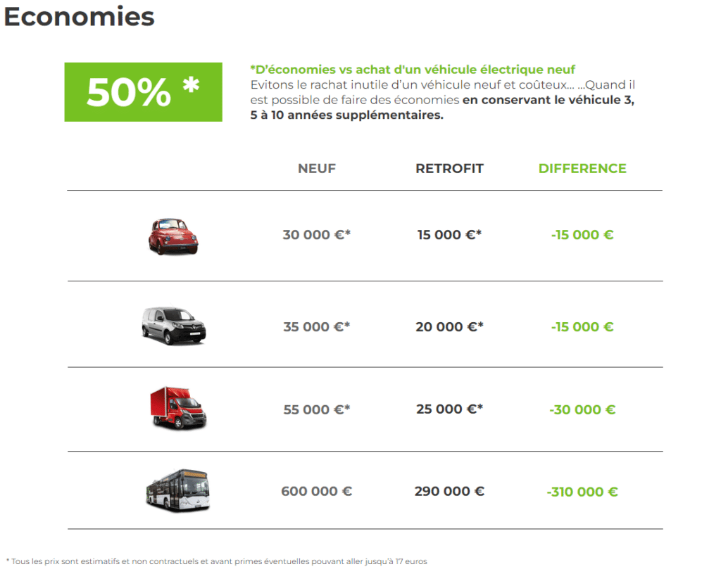This screenshot has width=721, height=574.
Task: Click the Economies page heading
Action: coord(79,17)
